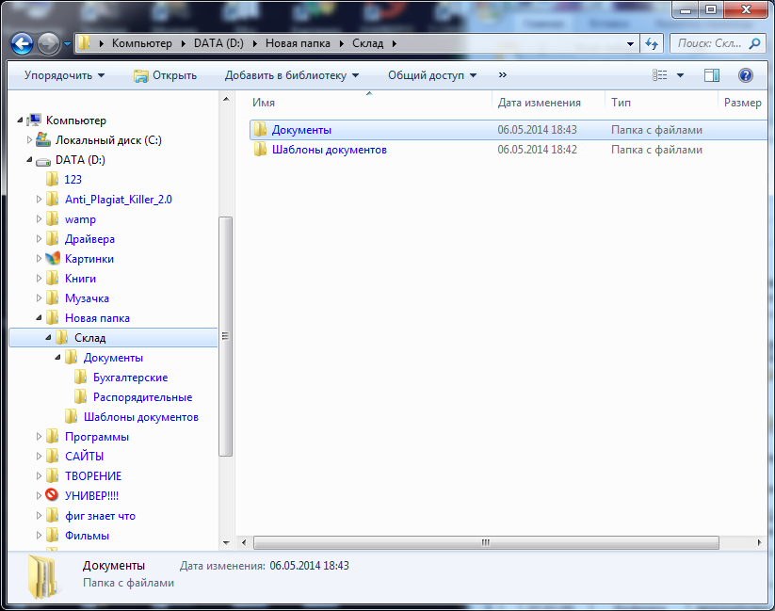Viewport: 775px width, 611px height.
Task: Select Программы folder in the tree
Action: [97, 437]
